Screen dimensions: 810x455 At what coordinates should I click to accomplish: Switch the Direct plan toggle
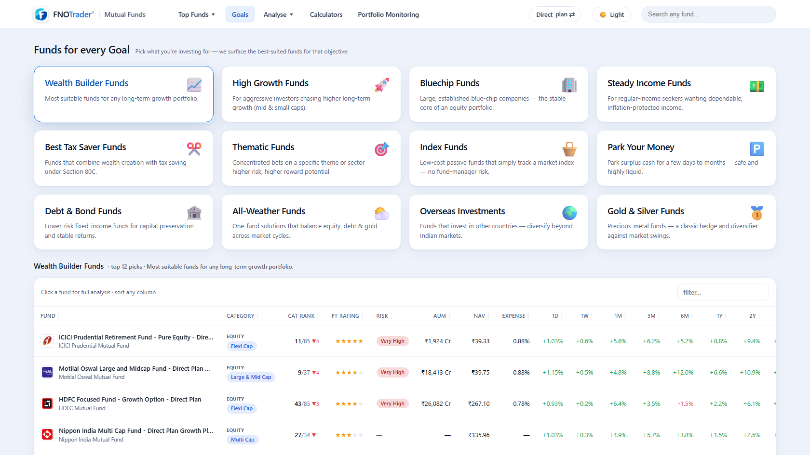pyautogui.click(x=555, y=14)
